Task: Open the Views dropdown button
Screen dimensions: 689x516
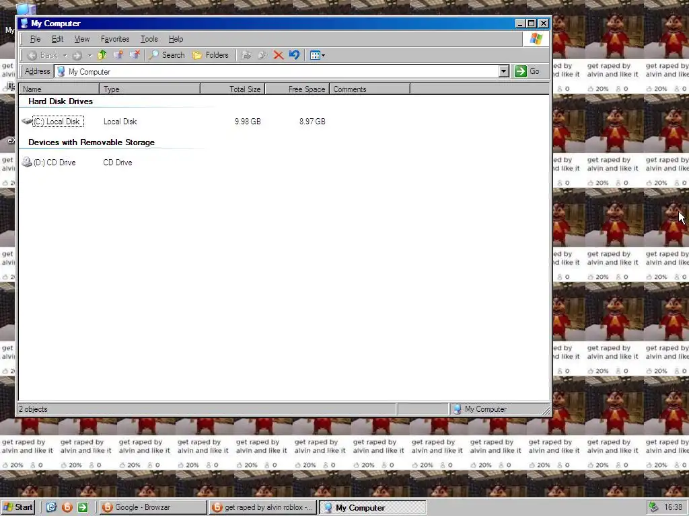Action: coord(318,55)
